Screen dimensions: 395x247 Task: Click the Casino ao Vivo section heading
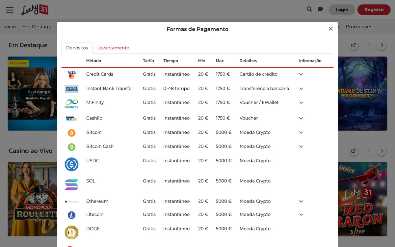(x=31, y=151)
